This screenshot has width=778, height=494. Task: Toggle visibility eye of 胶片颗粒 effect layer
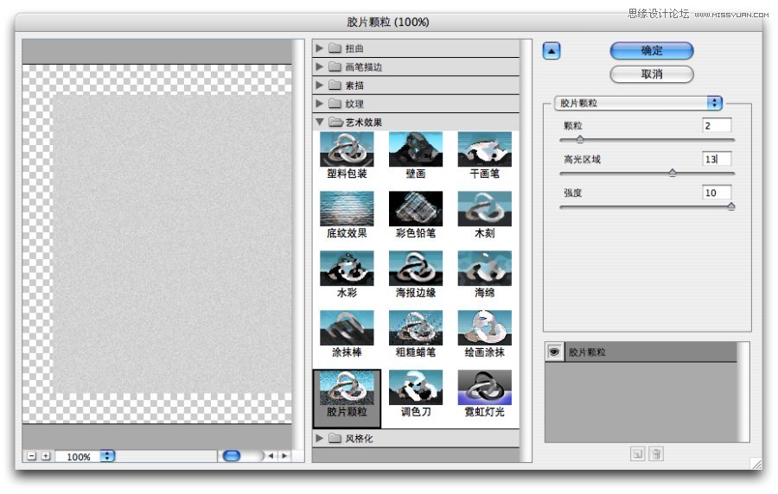click(555, 351)
